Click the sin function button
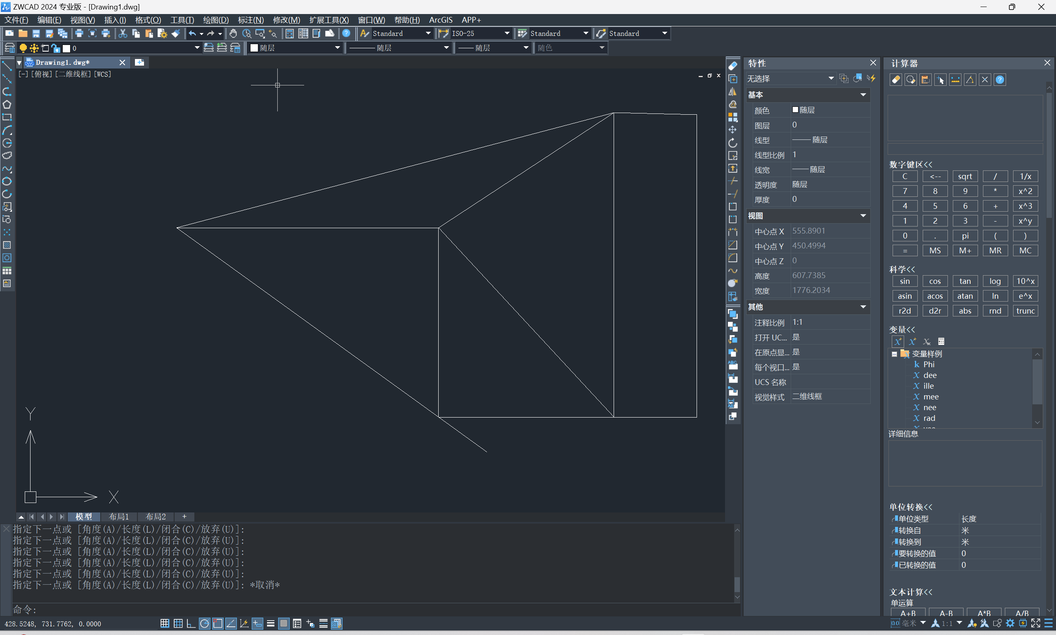Image resolution: width=1056 pixels, height=635 pixels. tap(905, 281)
